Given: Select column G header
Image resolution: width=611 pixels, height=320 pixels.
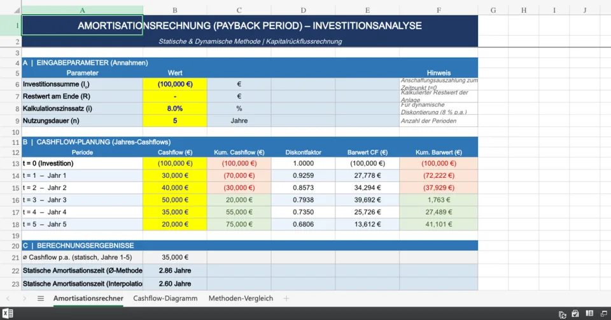Looking at the screenshot, I should point(493,11).
